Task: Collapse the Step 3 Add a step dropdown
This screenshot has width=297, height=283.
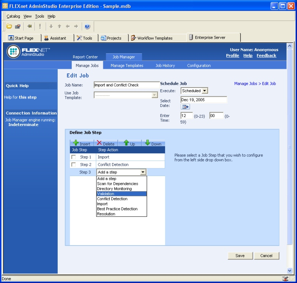Action: pos(143,172)
